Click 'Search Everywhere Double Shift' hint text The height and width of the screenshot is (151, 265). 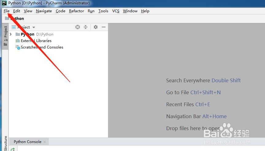click(203, 80)
